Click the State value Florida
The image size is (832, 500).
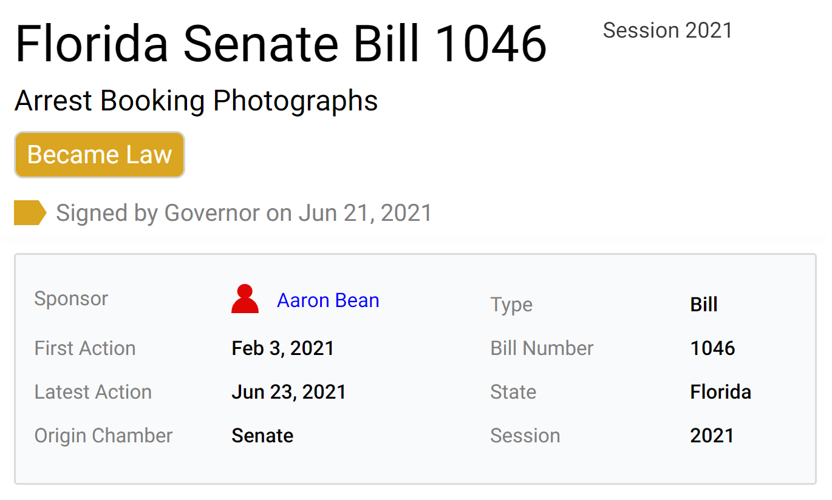pos(721,392)
